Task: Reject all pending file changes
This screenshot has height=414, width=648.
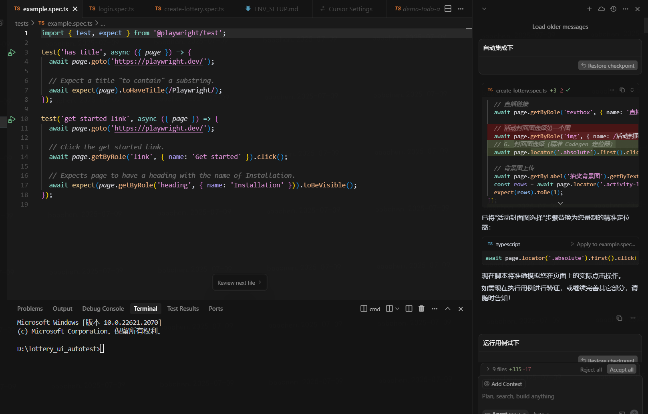Action: pos(591,370)
